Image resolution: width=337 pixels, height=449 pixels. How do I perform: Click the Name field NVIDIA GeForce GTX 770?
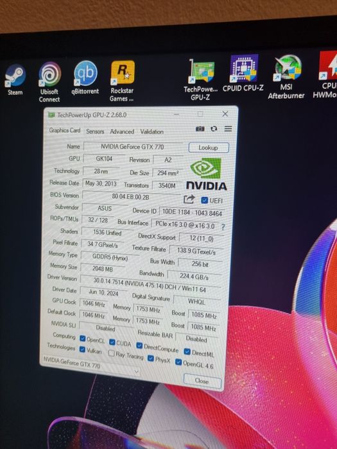(133, 147)
